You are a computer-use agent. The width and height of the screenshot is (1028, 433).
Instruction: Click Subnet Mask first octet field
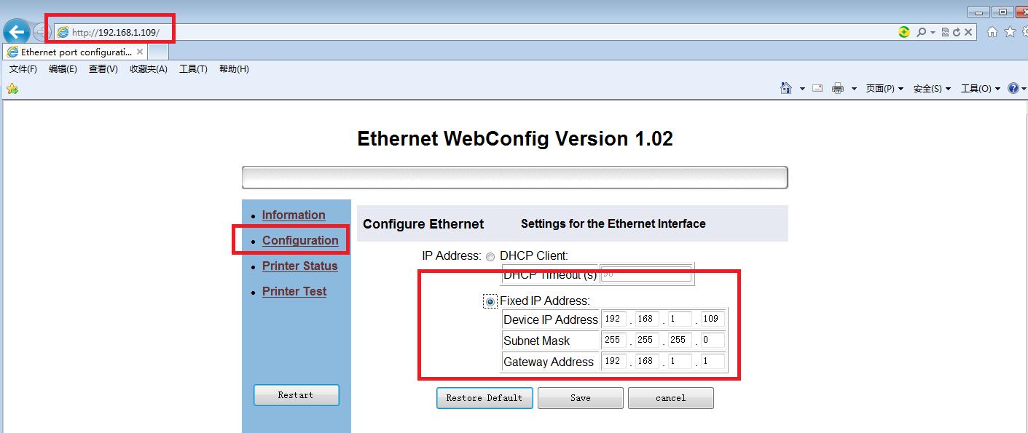pyautogui.click(x=614, y=340)
